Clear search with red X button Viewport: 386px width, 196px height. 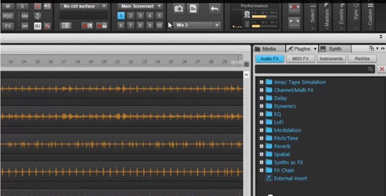pyautogui.click(x=382, y=69)
